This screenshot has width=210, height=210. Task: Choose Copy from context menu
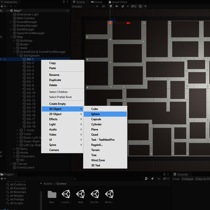click(x=52, y=63)
